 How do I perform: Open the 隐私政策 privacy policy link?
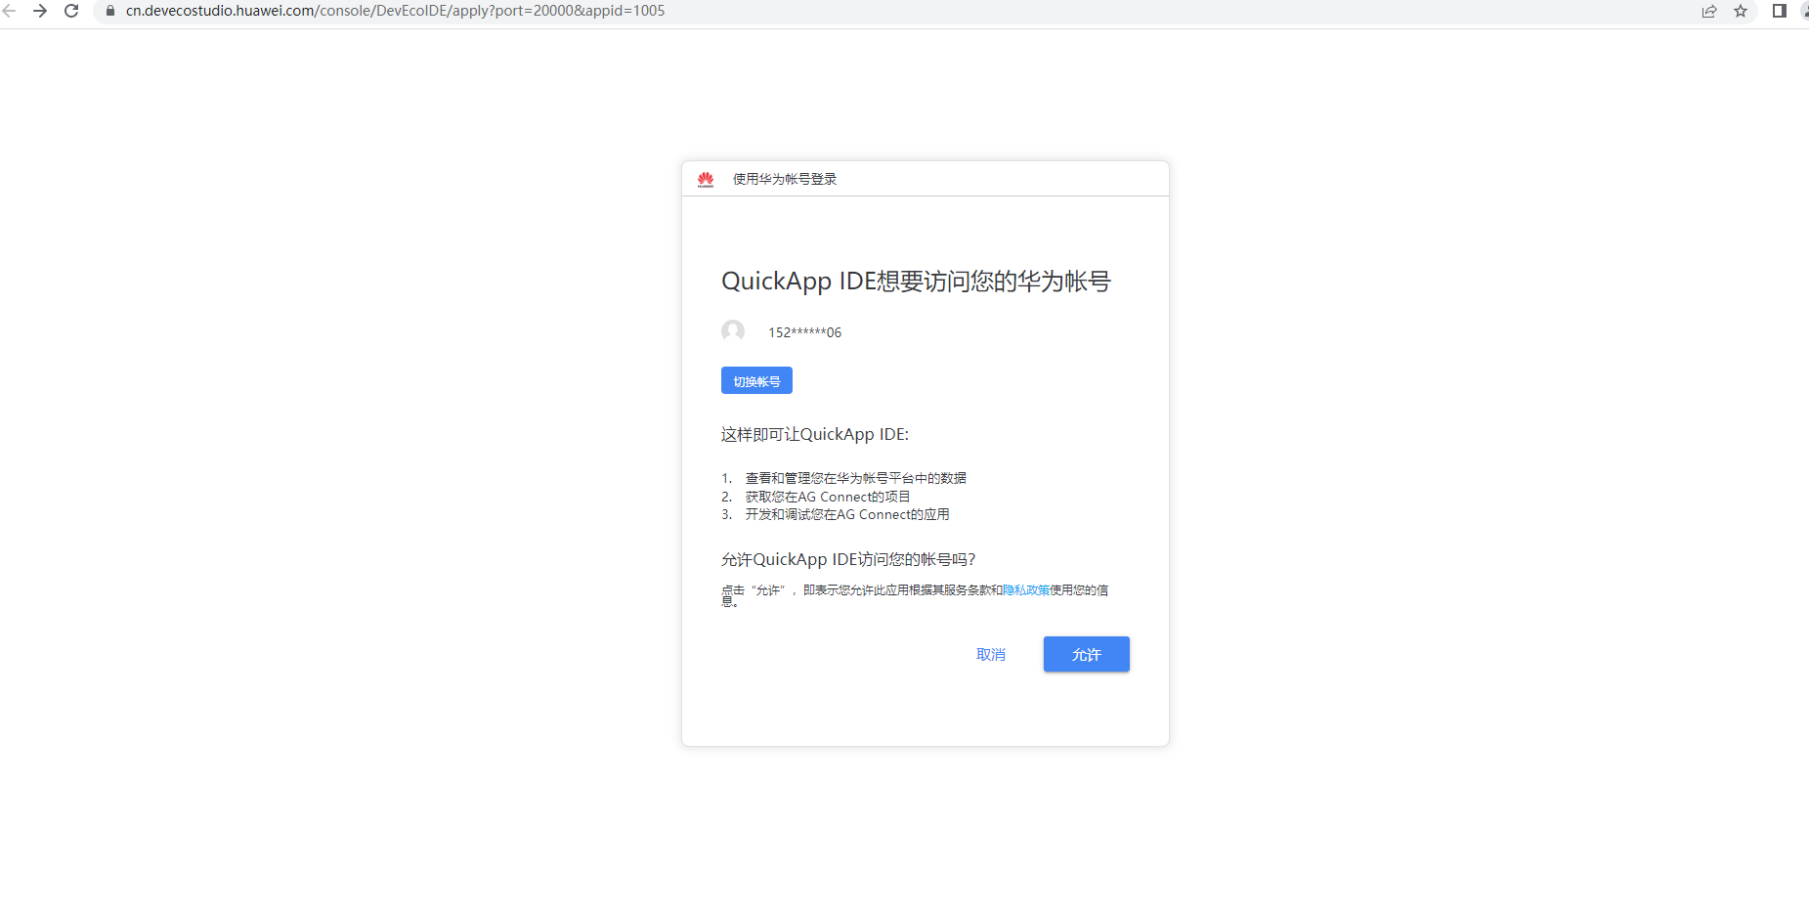point(1024,589)
